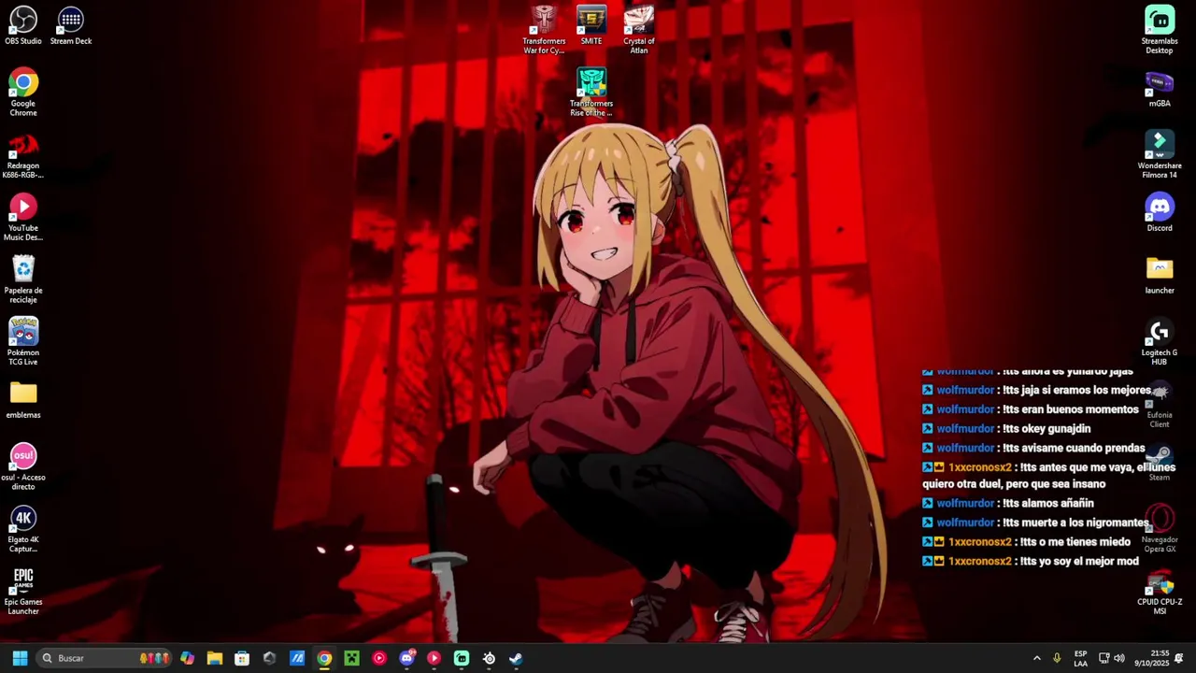Select Elgato 4K Capture desktop icon

click(23, 530)
